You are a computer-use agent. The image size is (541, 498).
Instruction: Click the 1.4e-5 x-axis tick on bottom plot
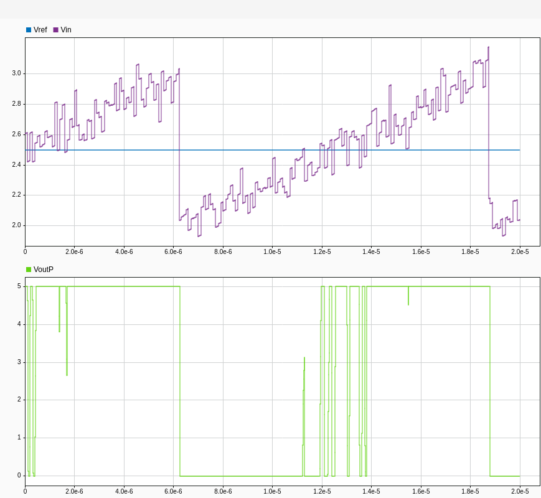coord(371,491)
